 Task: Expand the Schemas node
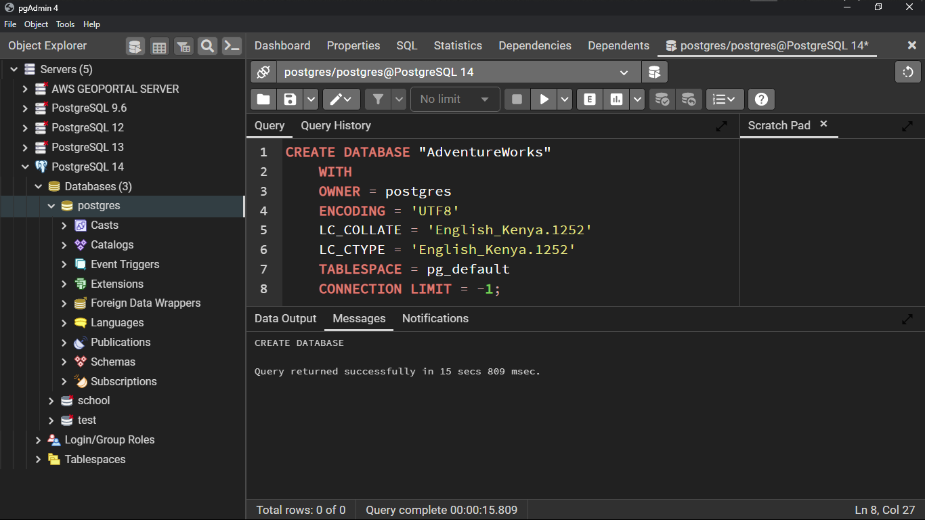pyautogui.click(x=64, y=362)
